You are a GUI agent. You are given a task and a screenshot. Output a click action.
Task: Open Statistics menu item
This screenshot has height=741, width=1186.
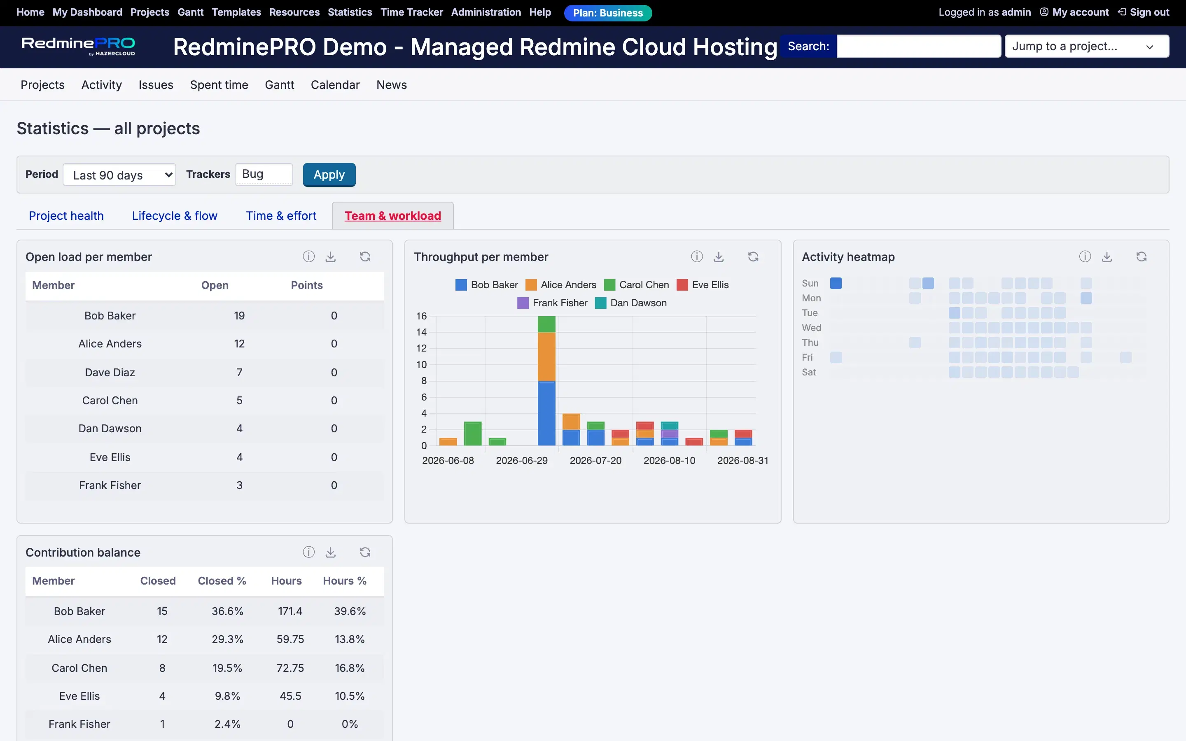(350, 12)
